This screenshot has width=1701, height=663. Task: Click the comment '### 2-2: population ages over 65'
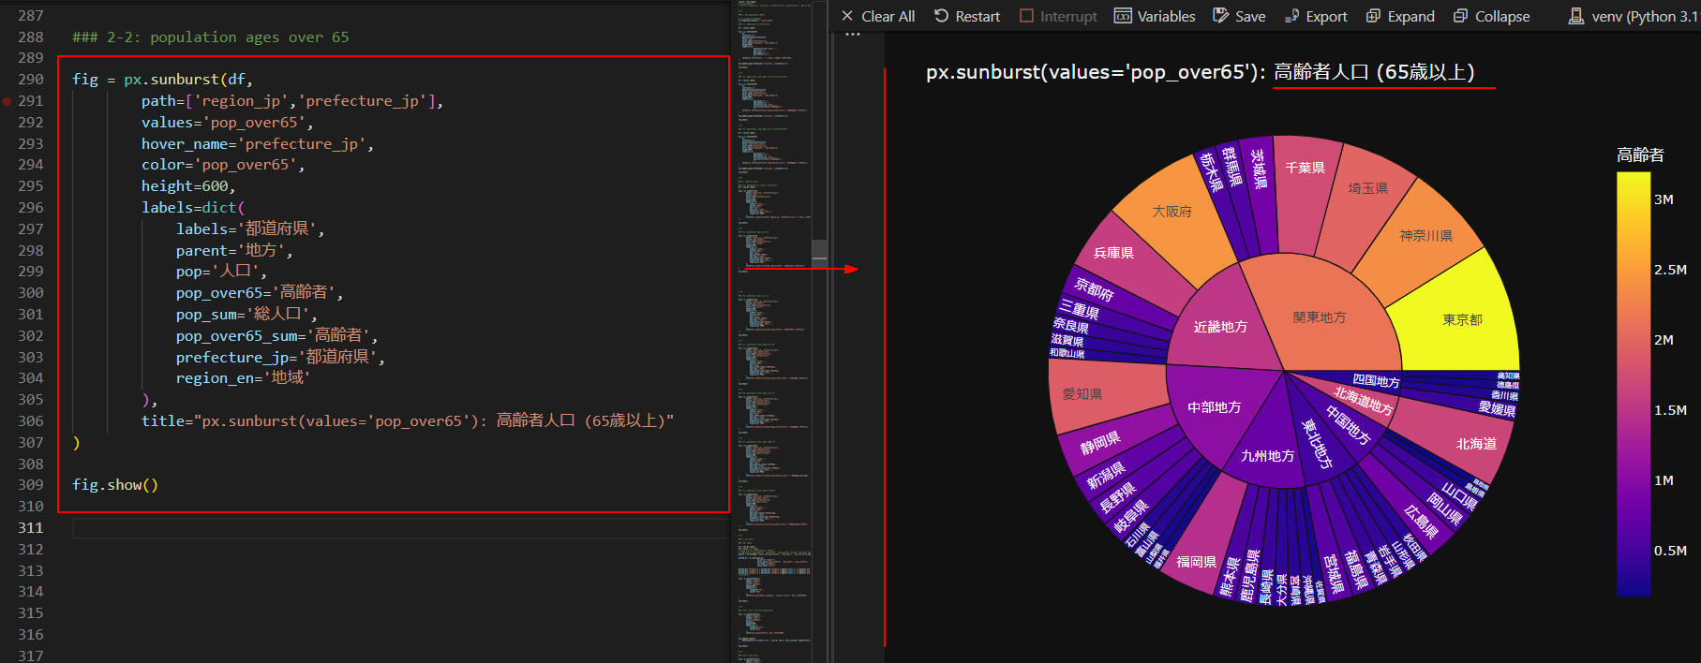[211, 37]
